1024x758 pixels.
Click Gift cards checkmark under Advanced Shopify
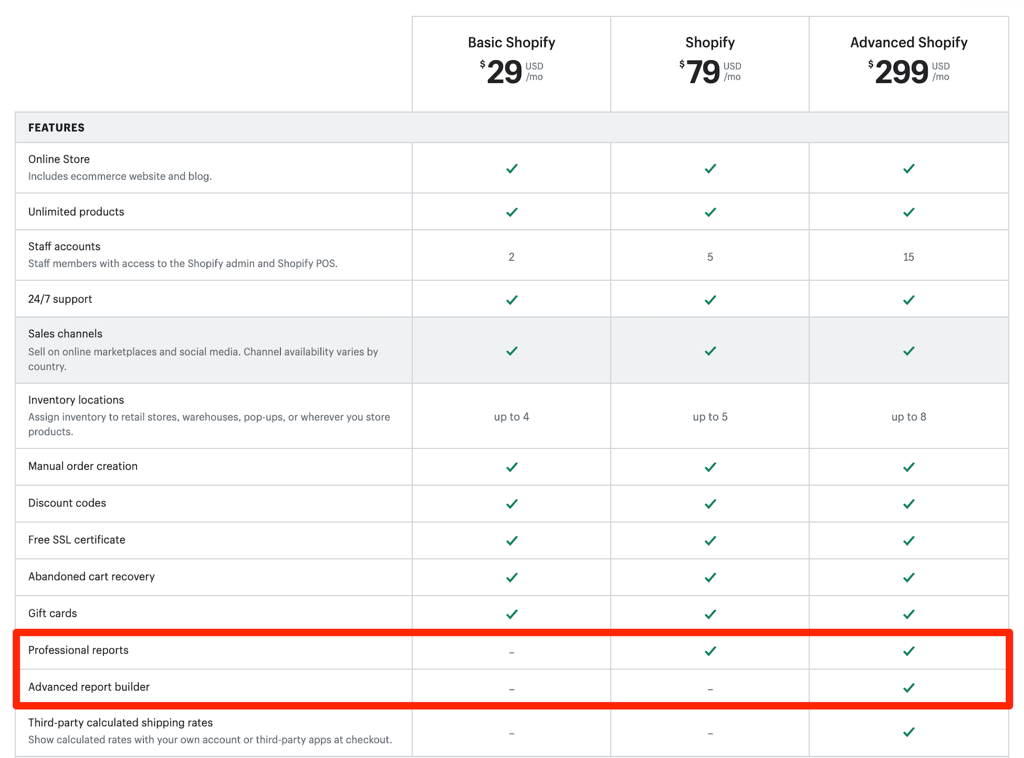908,614
